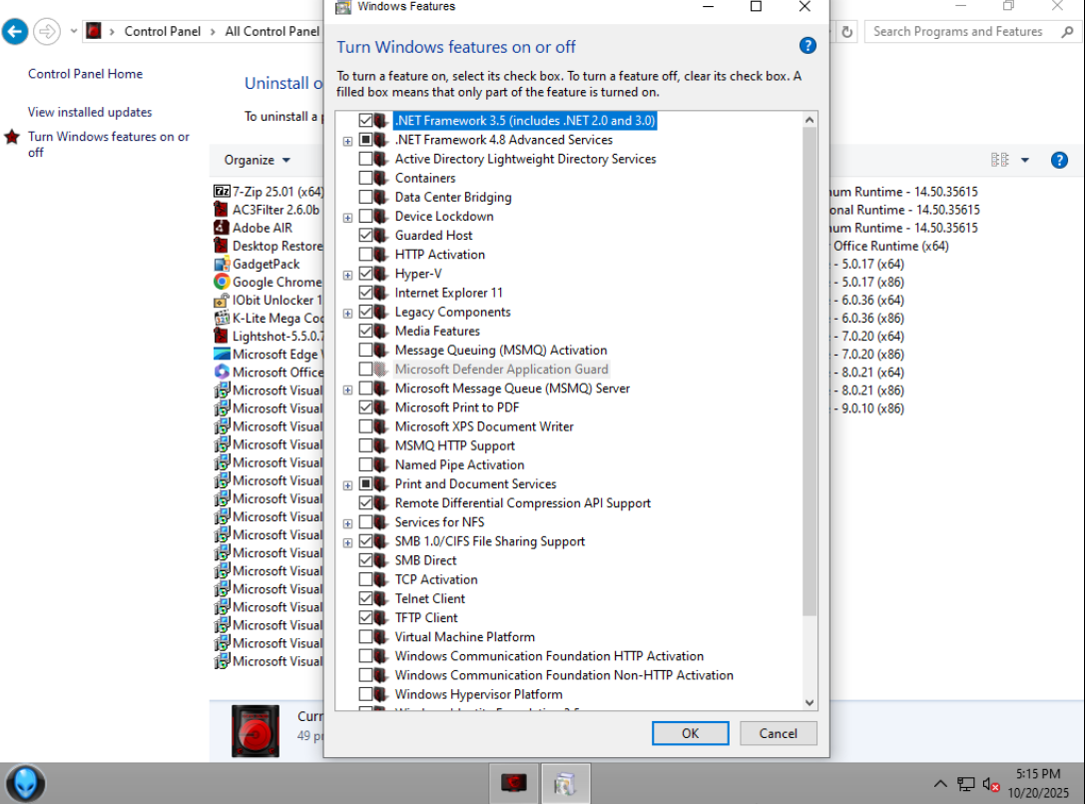Expand SMB 1.0/CIFS File Sharing Support
Screen dimensions: 1085x804
click(348, 543)
